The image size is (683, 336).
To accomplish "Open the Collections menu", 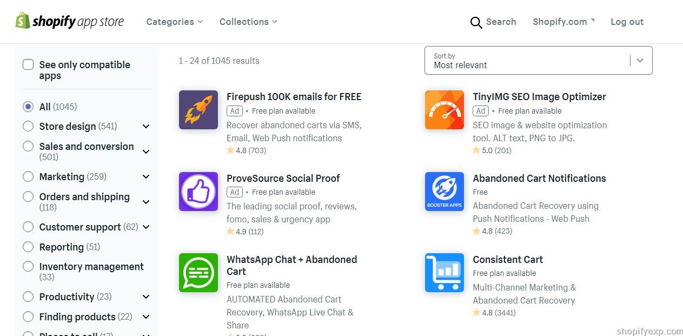I will coord(248,22).
